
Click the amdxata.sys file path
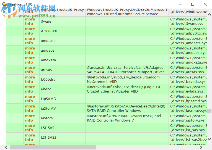pos(188,60)
